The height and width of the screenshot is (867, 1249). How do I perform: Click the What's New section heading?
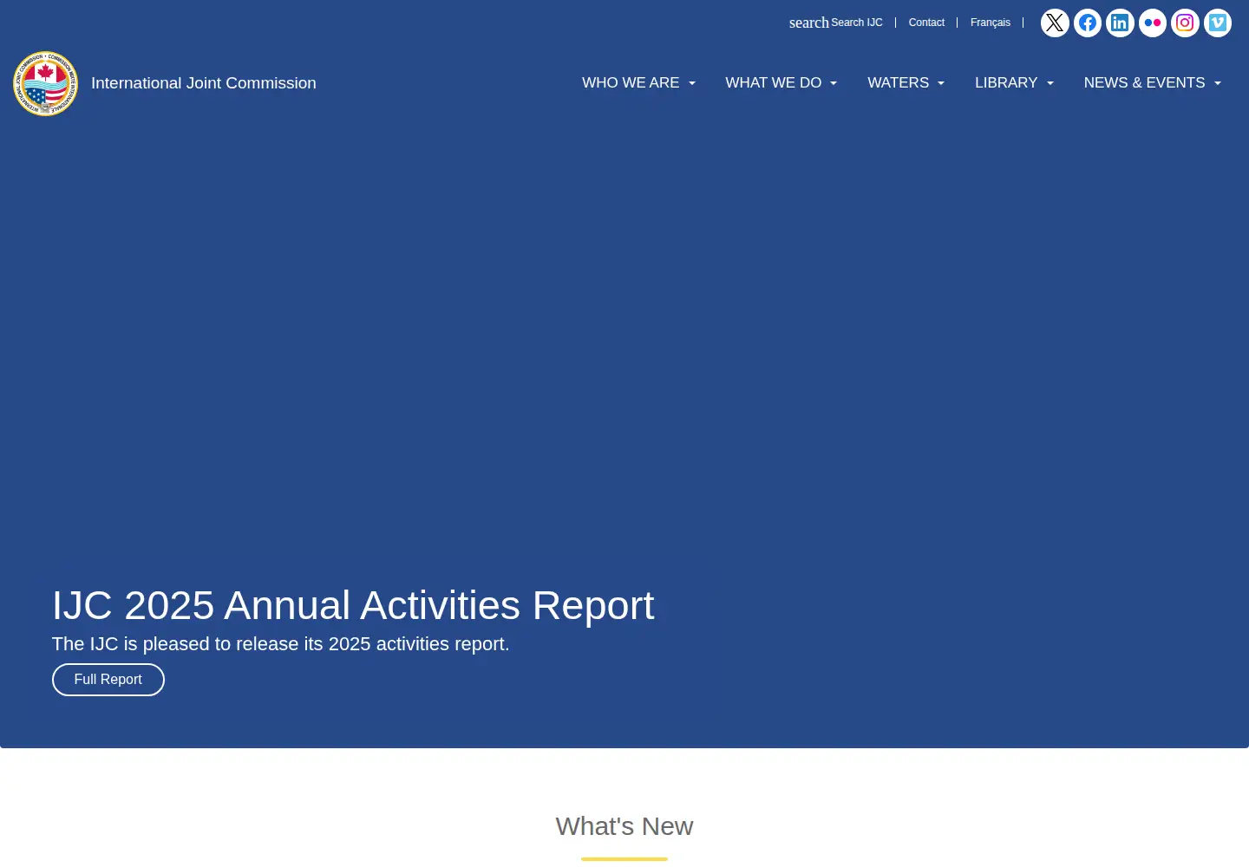point(624,826)
